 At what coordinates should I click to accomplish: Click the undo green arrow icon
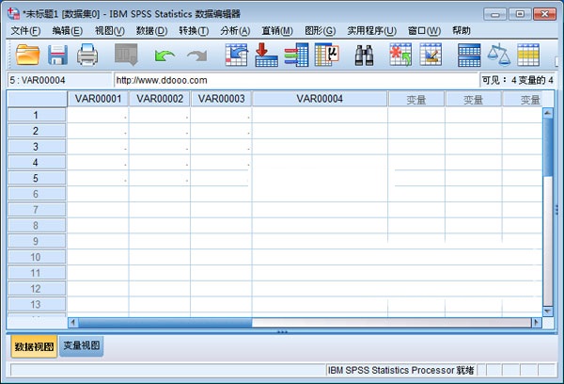tap(164, 56)
